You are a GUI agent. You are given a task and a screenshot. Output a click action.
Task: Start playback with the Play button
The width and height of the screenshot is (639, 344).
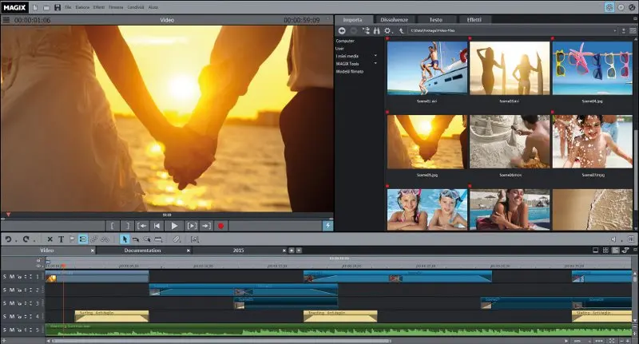174,226
